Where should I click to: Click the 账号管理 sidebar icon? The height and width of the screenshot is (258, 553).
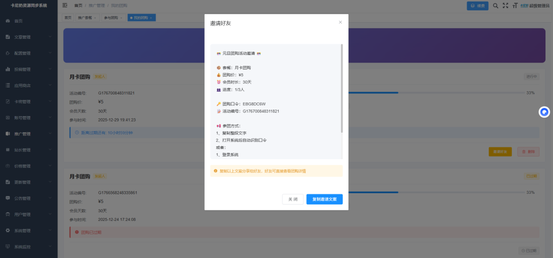tap(8, 118)
